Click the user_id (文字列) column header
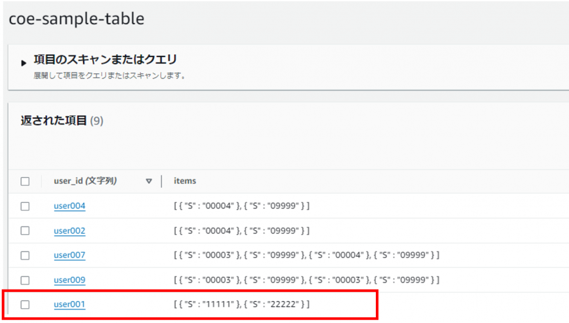The width and height of the screenshot is (569, 323). click(x=85, y=181)
